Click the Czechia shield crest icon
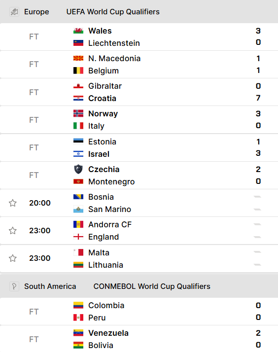Viewport: 278px width, 352px height. click(78, 169)
